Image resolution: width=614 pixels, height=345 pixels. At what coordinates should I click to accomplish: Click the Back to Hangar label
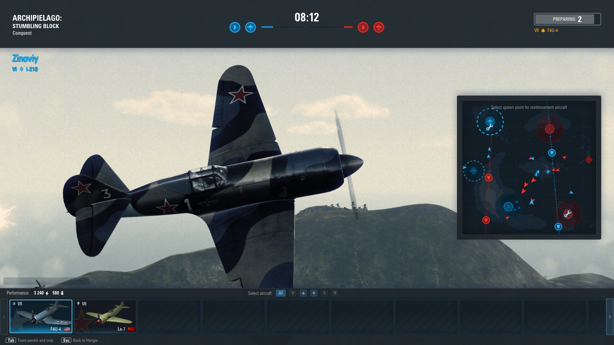pyautogui.click(x=85, y=340)
